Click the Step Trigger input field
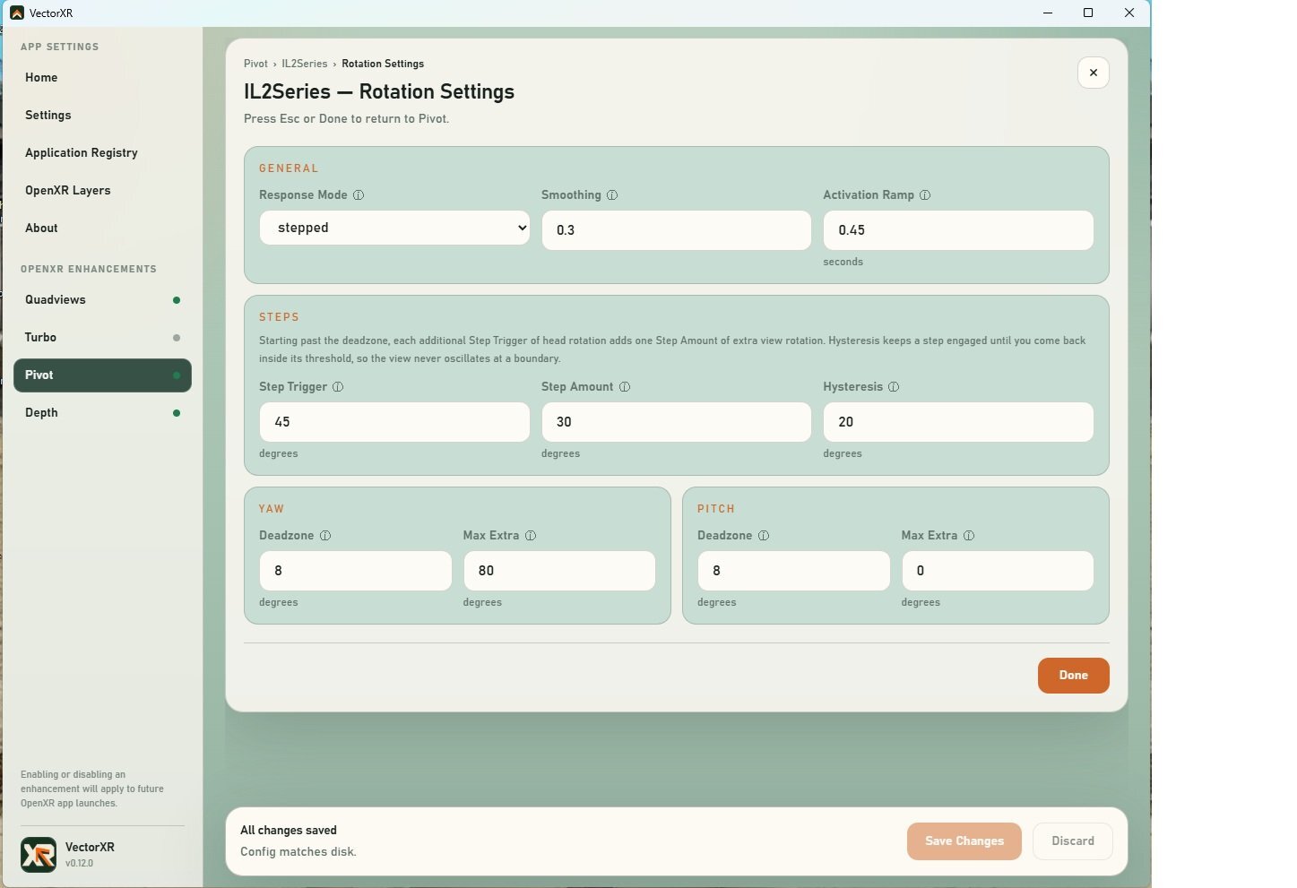1297x888 pixels. click(x=394, y=422)
